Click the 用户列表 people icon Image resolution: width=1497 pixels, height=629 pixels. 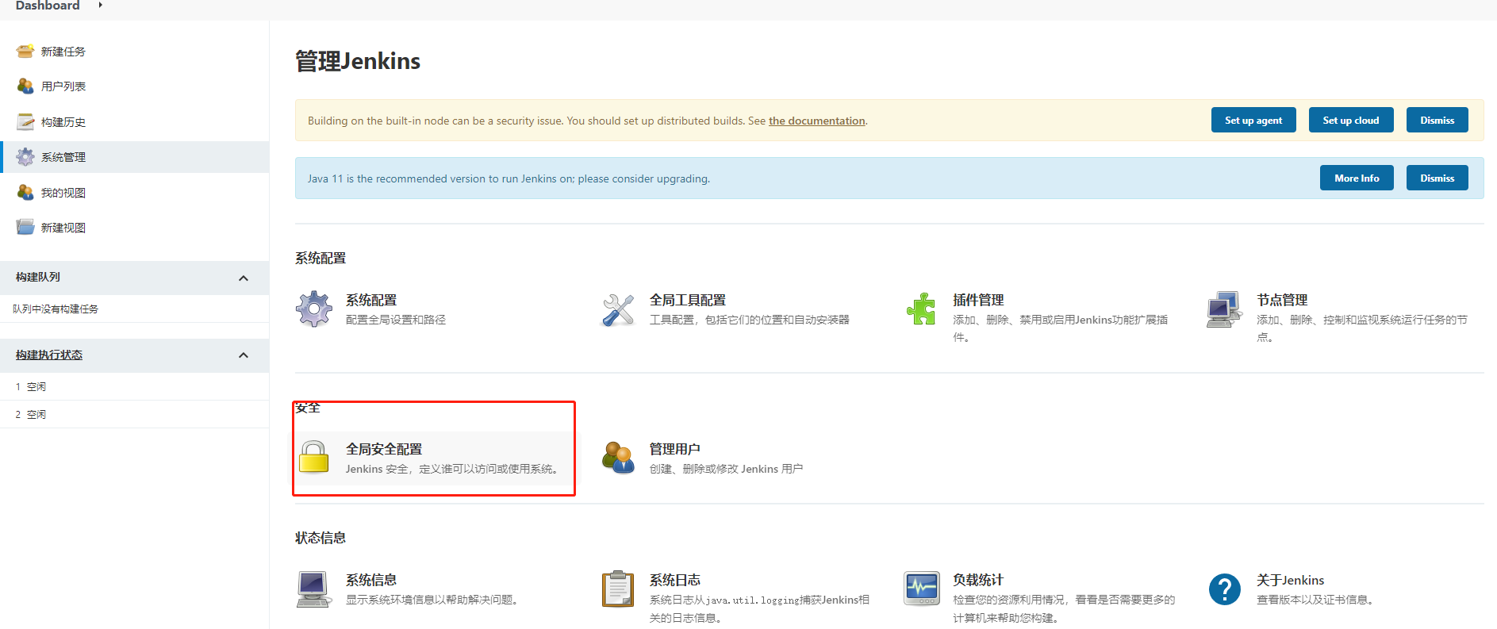25,86
